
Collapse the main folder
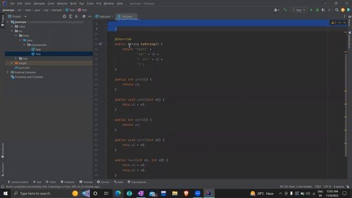(x=16, y=36)
